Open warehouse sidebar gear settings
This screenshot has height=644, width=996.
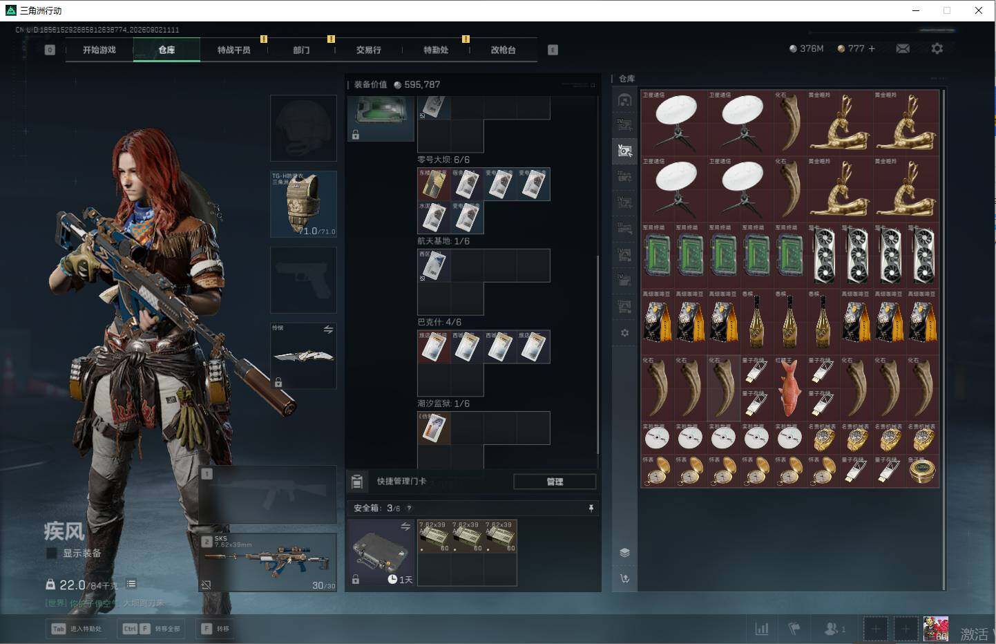(624, 333)
